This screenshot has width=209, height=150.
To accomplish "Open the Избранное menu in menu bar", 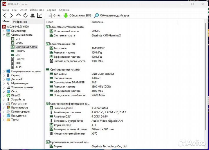I will tap(37, 10).
